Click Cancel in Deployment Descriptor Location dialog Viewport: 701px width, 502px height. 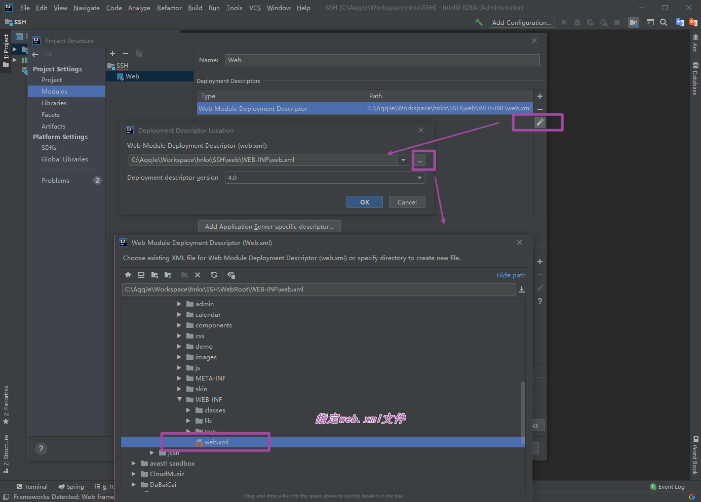pos(407,202)
